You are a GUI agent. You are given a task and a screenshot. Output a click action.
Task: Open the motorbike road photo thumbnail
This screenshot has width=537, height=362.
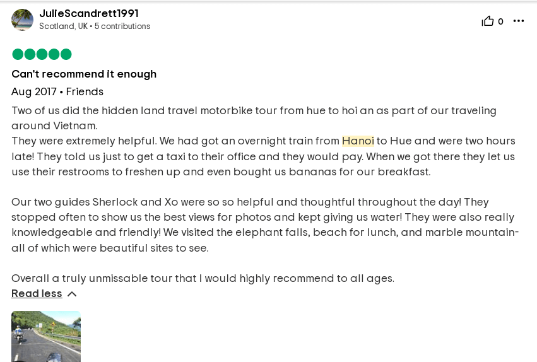(46, 336)
